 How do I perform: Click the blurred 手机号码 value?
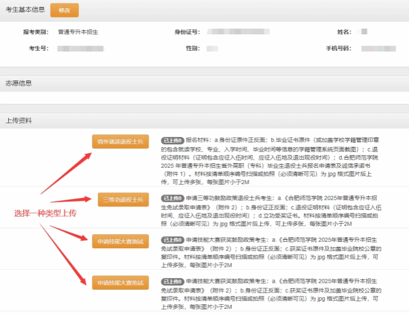tap(378, 48)
